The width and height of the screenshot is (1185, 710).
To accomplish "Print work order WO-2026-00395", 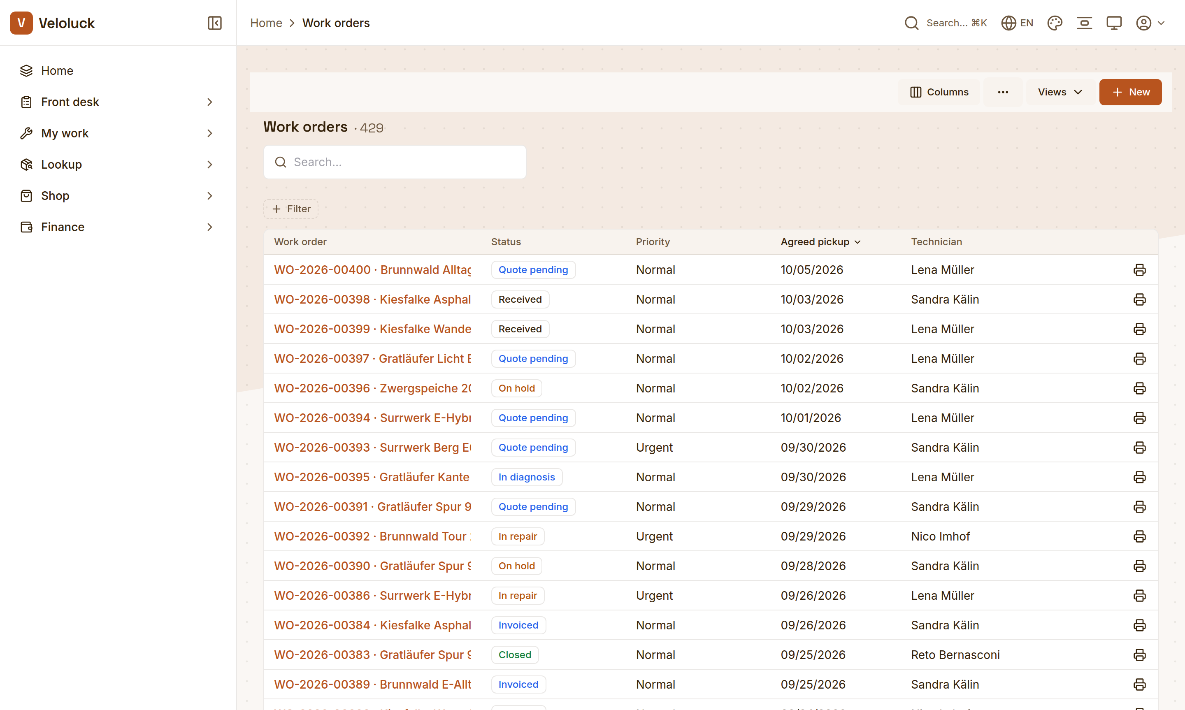I will click(1140, 477).
